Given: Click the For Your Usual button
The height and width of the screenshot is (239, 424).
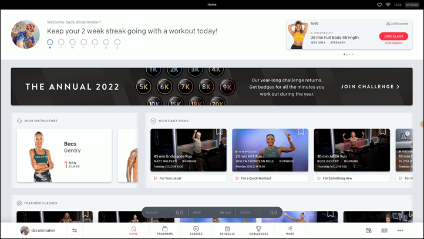Looking at the screenshot, I should click(x=189, y=178).
